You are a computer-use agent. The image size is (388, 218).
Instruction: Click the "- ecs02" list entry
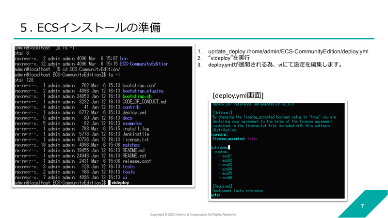click(225, 160)
